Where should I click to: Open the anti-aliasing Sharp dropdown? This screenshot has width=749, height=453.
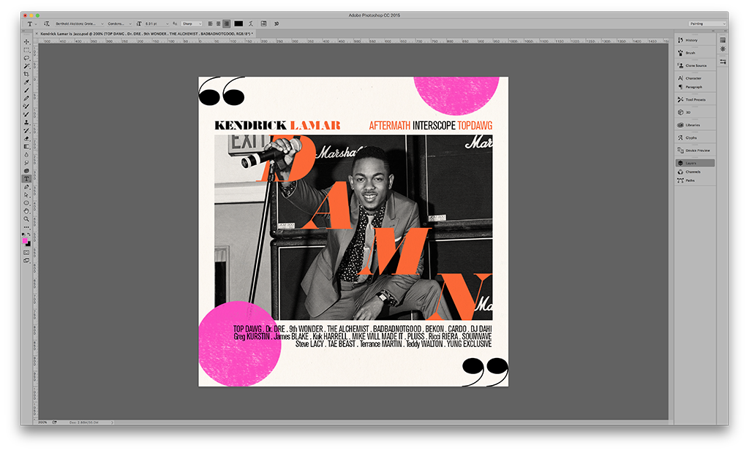(x=192, y=23)
